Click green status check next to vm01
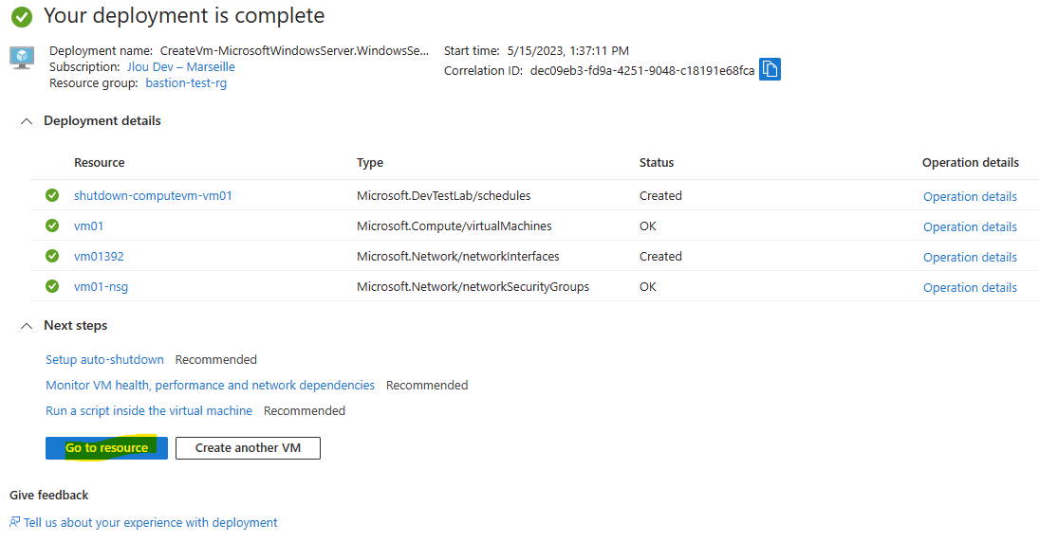This screenshot has height=542, width=1039. coord(51,226)
